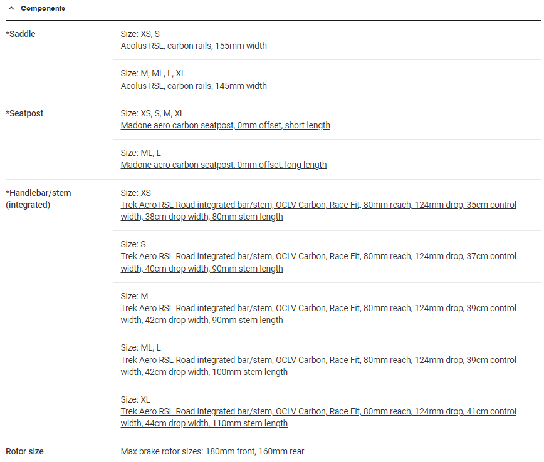
Task: Click the *Seatpost row label
Action: (24, 113)
